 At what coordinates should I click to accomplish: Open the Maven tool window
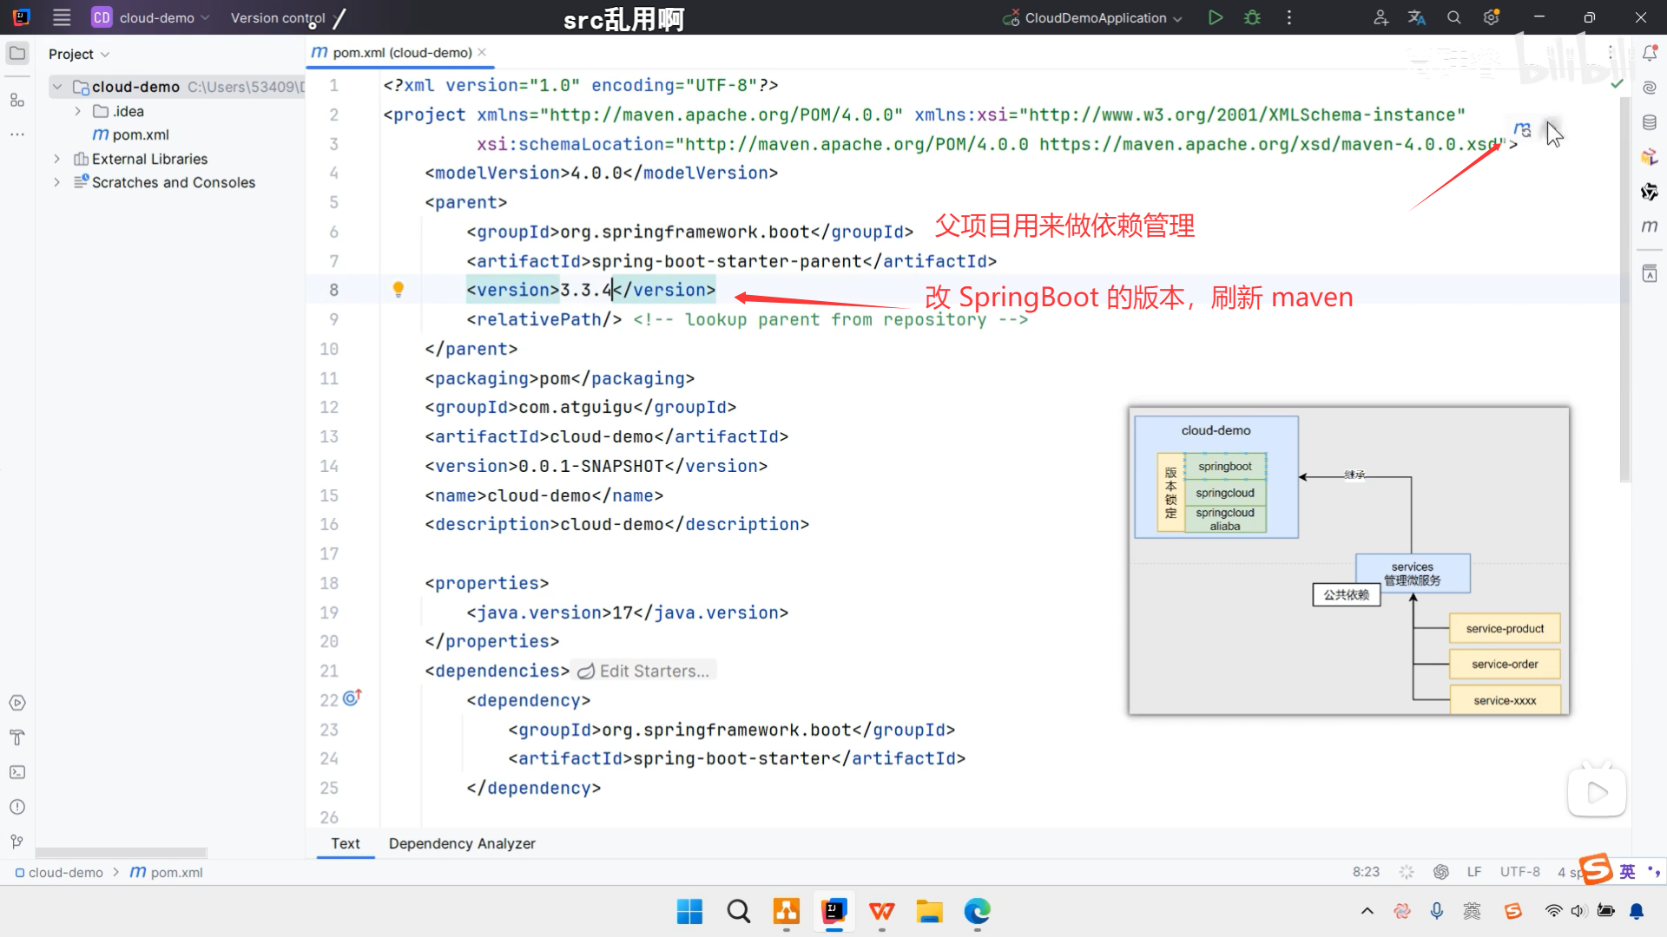1650,226
